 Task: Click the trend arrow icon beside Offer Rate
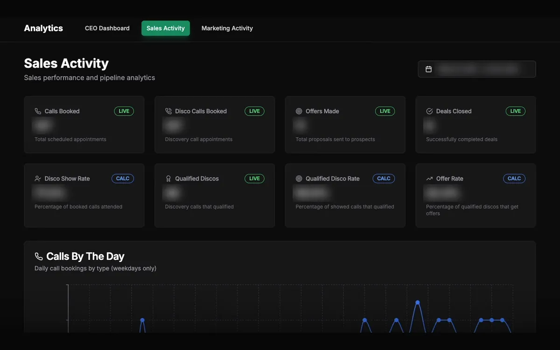pos(429,178)
